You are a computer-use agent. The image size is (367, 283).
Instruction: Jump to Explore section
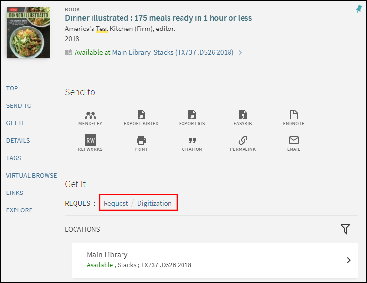pyautogui.click(x=19, y=210)
